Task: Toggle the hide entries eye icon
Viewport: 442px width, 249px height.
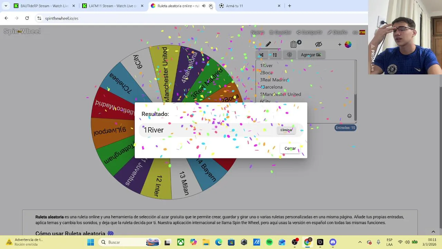Action: tap(318, 44)
